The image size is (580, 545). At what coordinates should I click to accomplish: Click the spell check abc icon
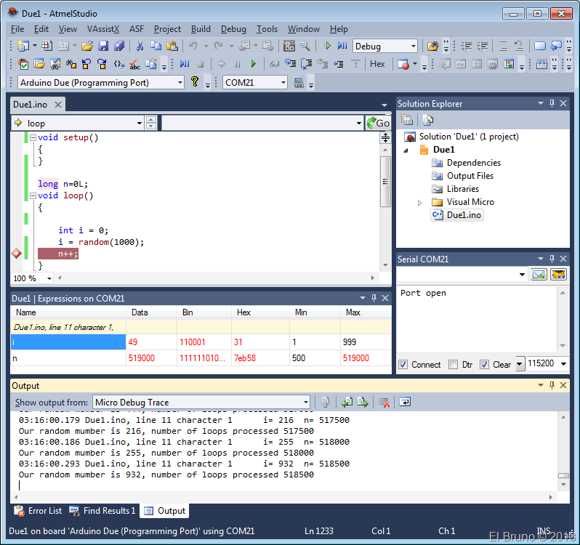(x=137, y=64)
